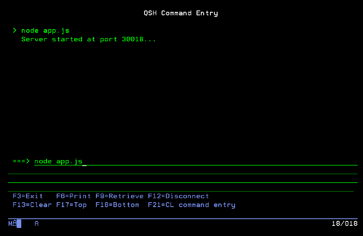Click the 'Server started at port 30018...' output
The height and width of the screenshot is (236, 363).
(x=88, y=39)
